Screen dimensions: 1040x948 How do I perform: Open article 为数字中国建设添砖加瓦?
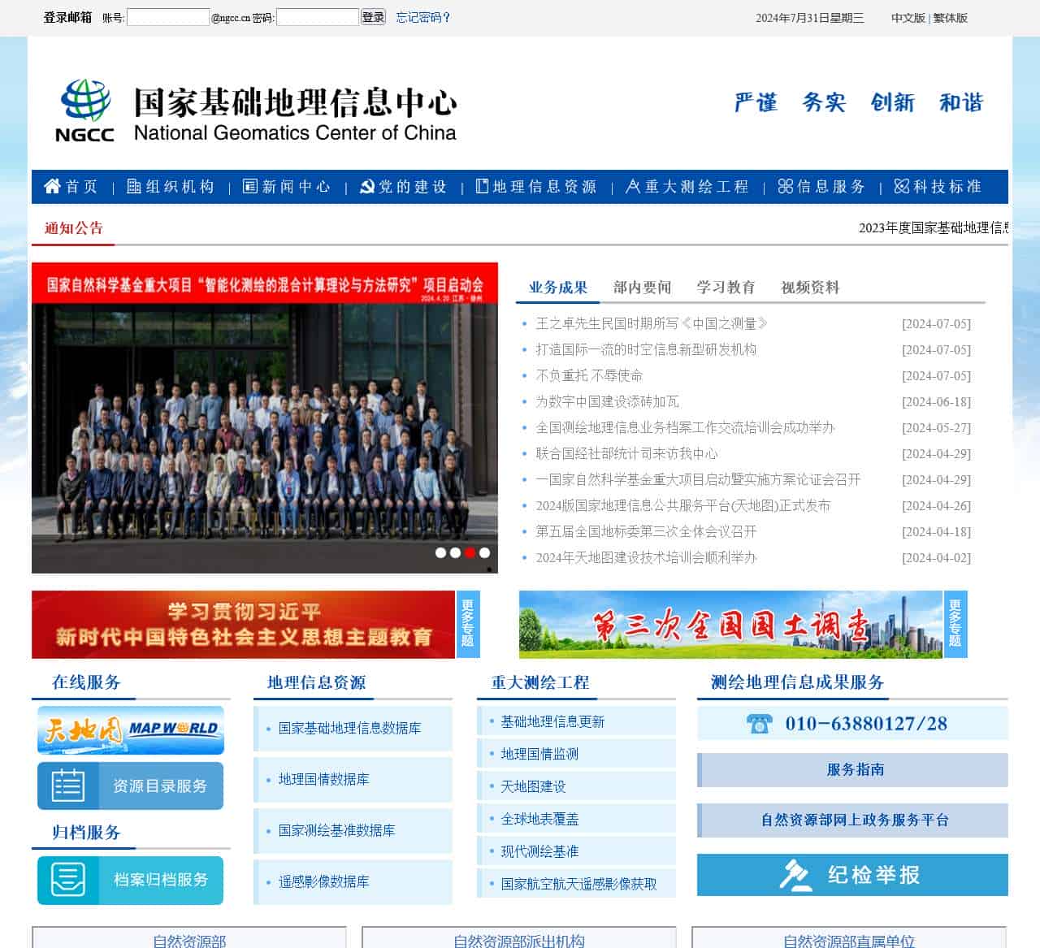coord(607,401)
